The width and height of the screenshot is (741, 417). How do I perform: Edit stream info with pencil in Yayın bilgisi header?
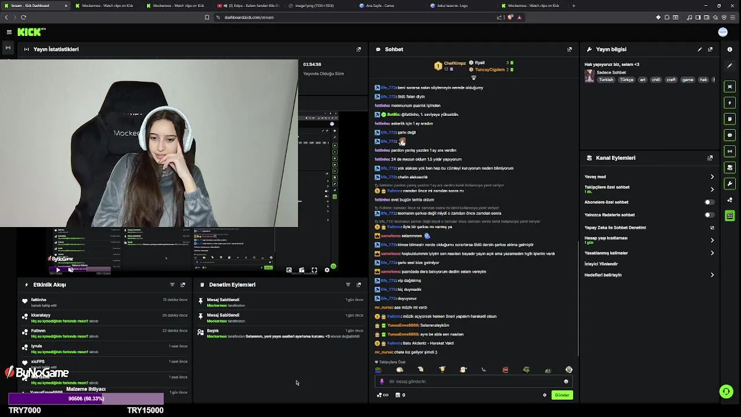pyautogui.click(x=700, y=49)
